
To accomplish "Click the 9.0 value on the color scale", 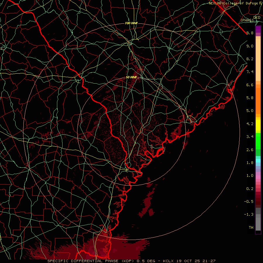I will 250,46.
